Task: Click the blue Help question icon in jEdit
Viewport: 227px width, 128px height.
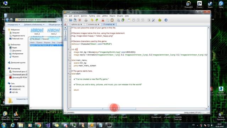Action: coord(166,20)
